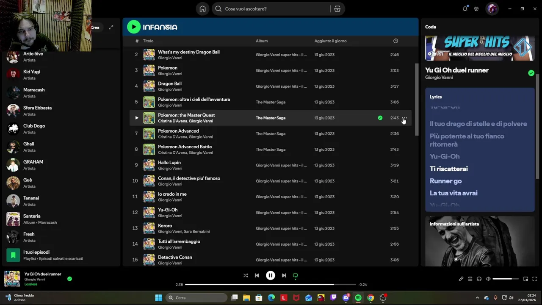Pause the current song
Screen dimensions: 542x305
coord(271,275)
